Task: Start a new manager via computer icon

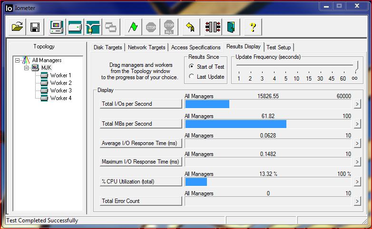Action: (x=57, y=27)
